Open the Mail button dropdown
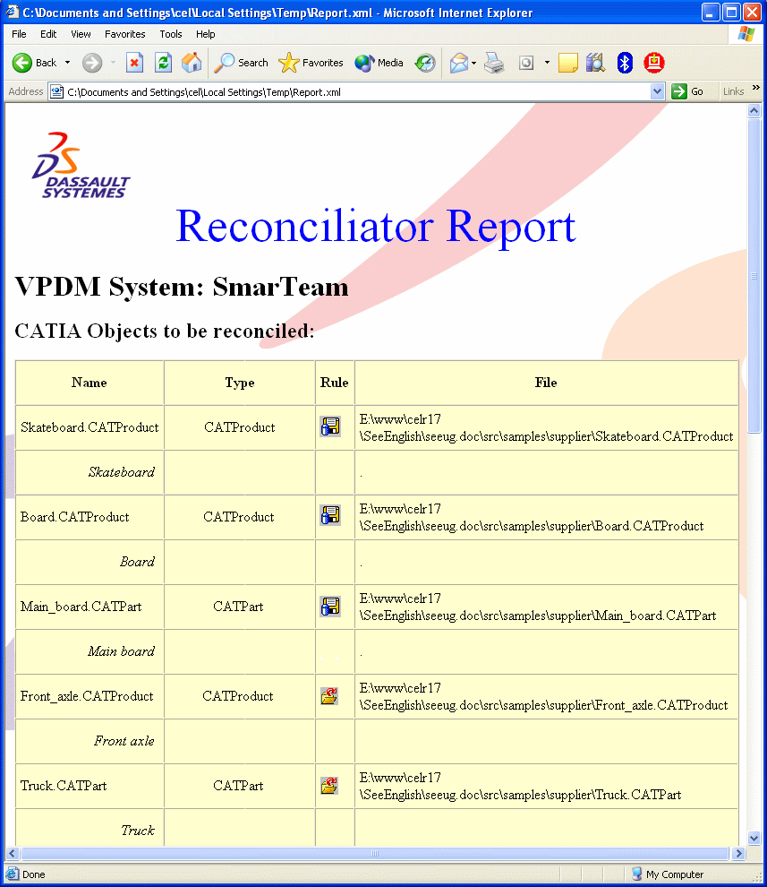Image resolution: width=767 pixels, height=887 pixels. tap(473, 63)
